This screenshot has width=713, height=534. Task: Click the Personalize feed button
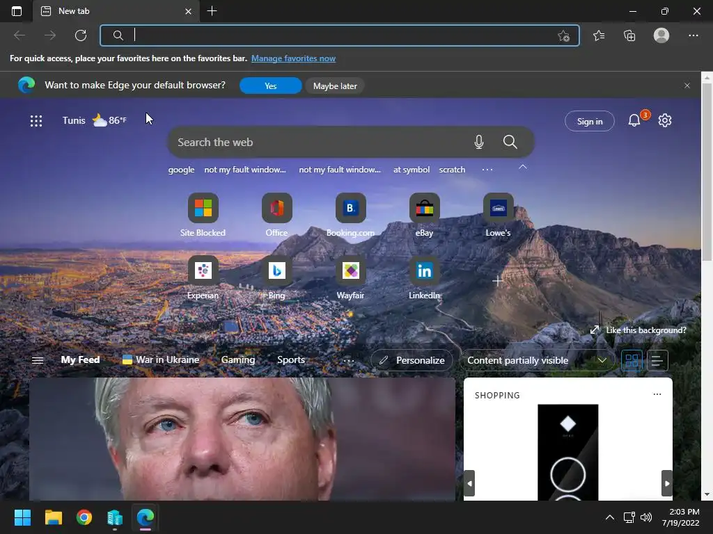pyautogui.click(x=412, y=361)
